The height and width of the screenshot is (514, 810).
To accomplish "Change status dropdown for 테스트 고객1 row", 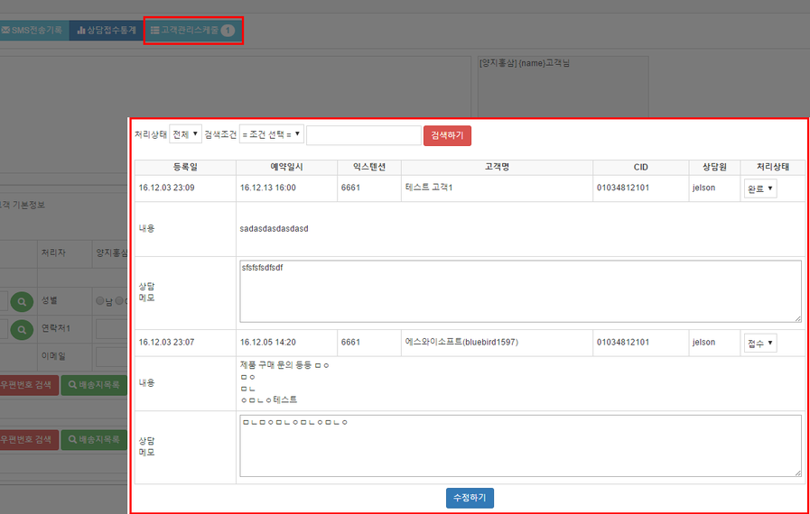I will [760, 188].
